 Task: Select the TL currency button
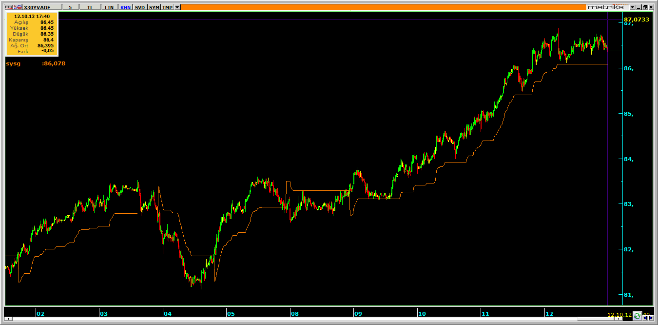tap(91, 7)
